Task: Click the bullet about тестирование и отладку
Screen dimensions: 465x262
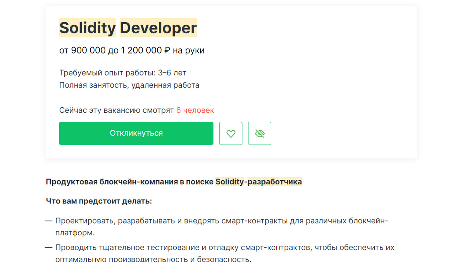Action: 225,247
